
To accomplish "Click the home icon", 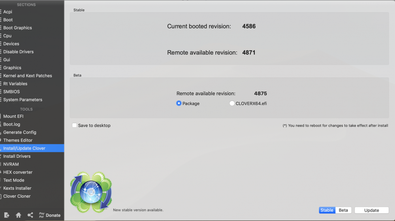I will coord(19,215).
